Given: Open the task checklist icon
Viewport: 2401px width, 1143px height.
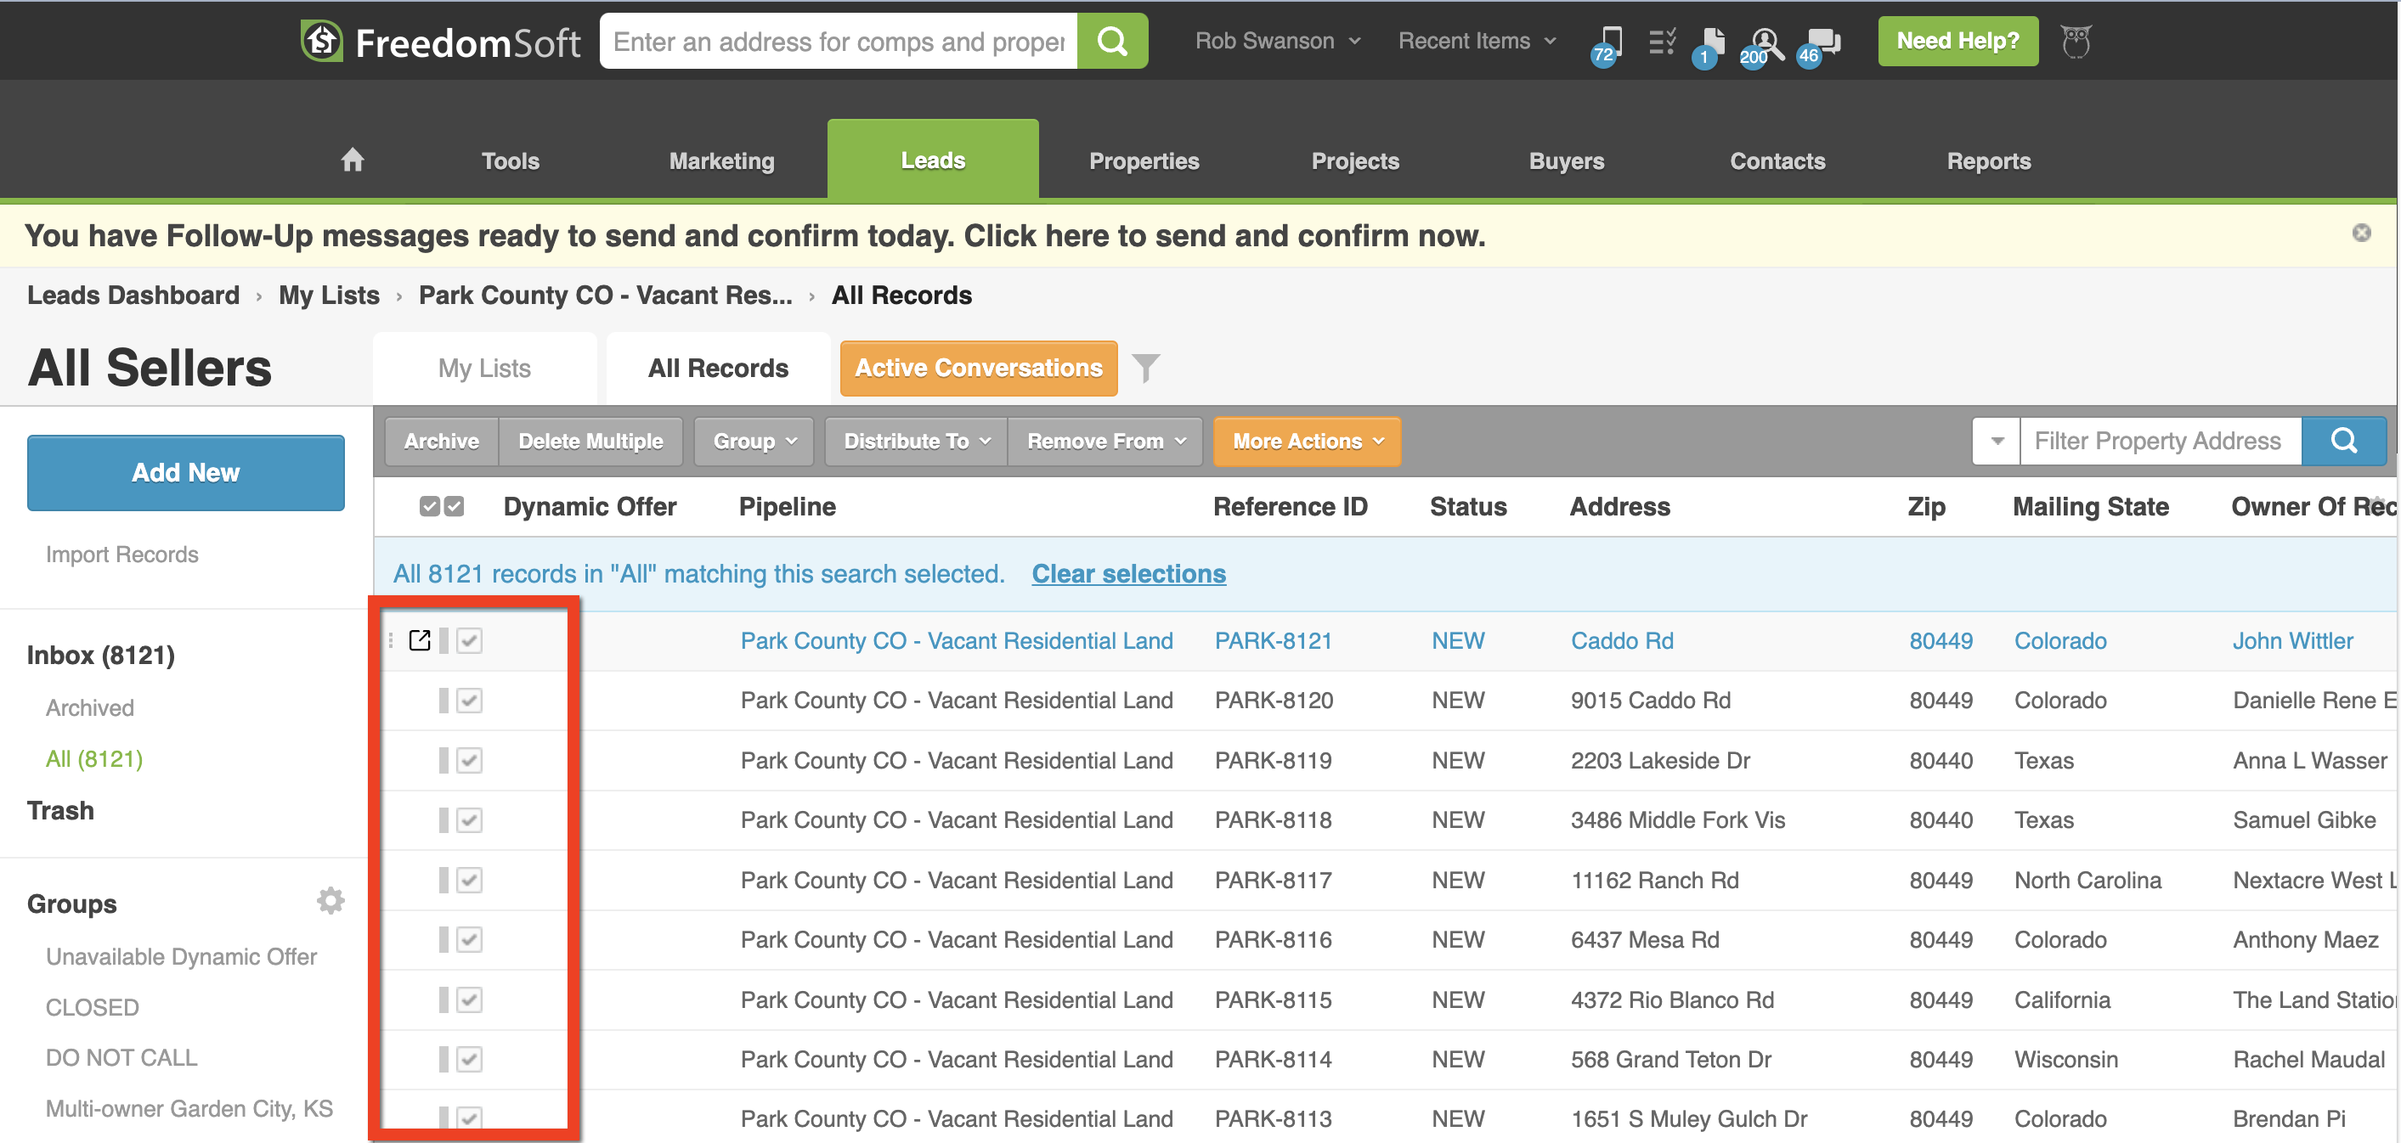Looking at the screenshot, I should click(1662, 42).
